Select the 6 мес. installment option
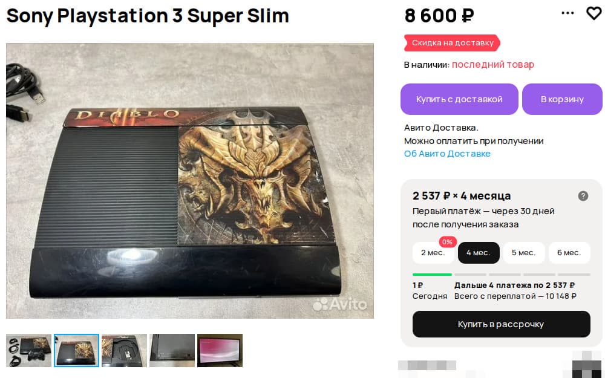Image resolution: width=605 pixels, height=378 pixels. [569, 253]
